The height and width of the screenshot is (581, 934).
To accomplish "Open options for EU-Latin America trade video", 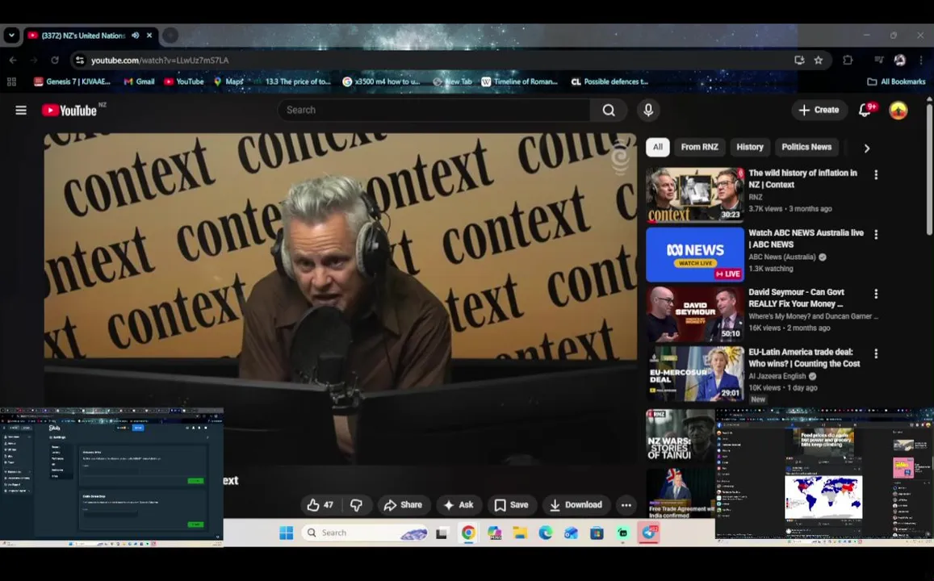I will point(876,353).
